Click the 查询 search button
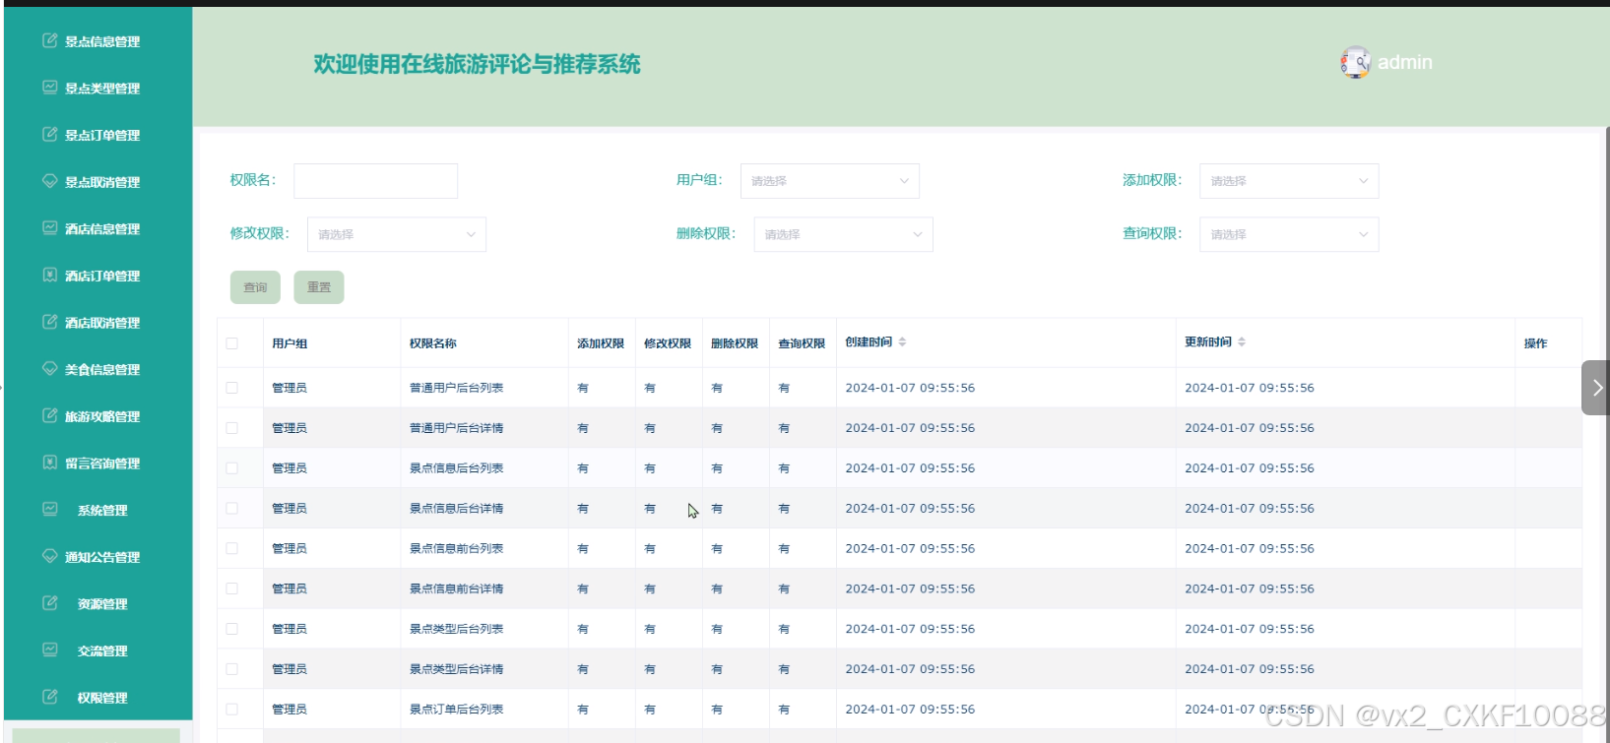The image size is (1610, 743). coord(255,287)
